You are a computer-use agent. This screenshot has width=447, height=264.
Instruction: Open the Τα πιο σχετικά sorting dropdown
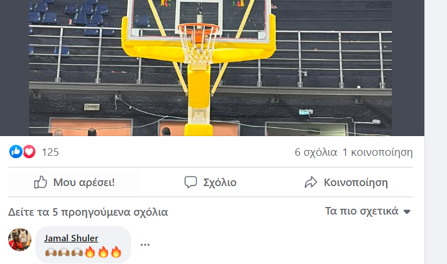tap(367, 211)
